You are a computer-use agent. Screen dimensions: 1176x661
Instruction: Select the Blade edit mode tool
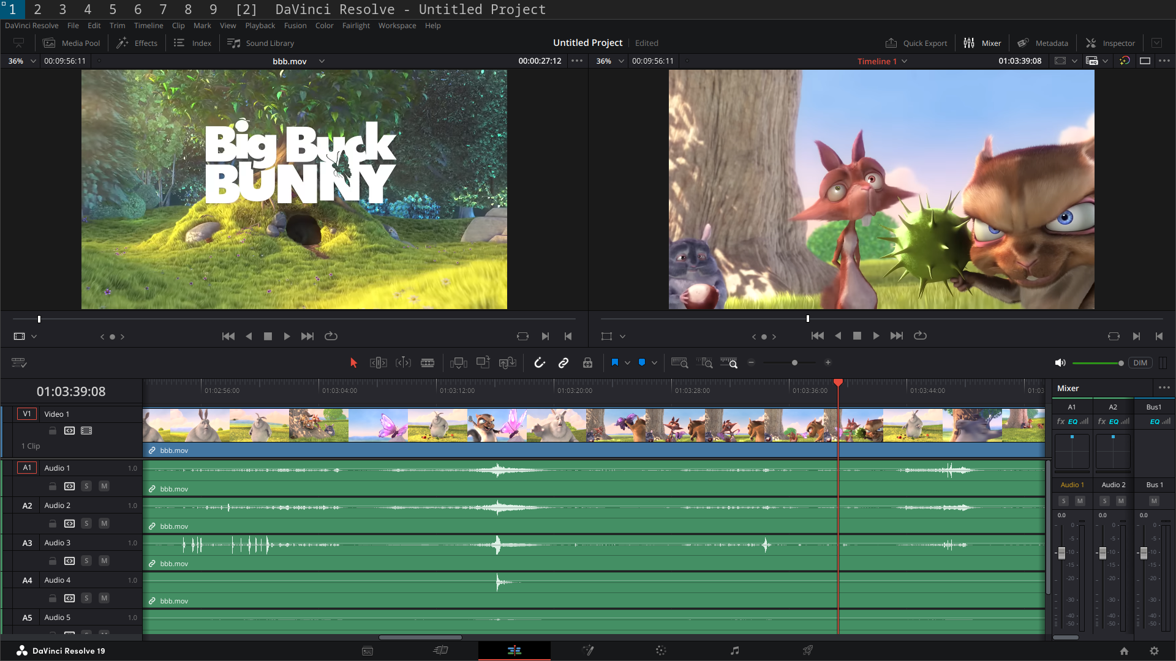pyautogui.click(x=428, y=363)
